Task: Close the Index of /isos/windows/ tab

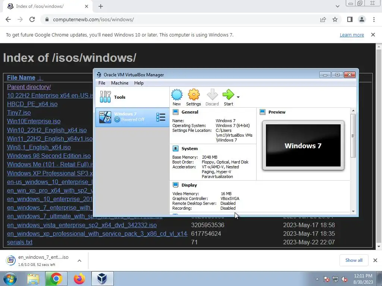Action: click(x=87, y=6)
